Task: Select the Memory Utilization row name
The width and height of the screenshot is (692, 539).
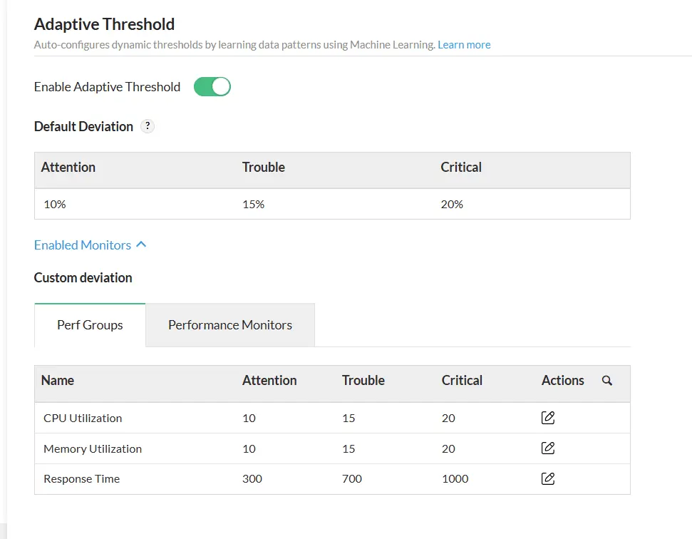Action: pyautogui.click(x=93, y=448)
